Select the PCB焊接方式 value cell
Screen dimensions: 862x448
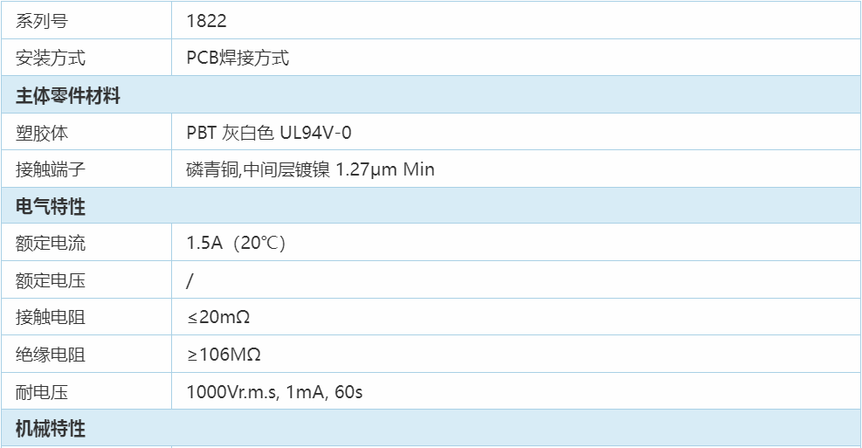coord(516,57)
